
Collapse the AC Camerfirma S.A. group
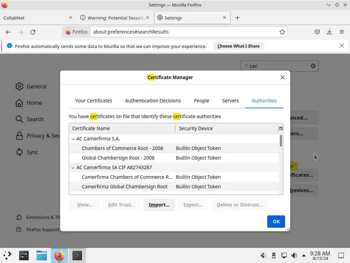(73, 139)
